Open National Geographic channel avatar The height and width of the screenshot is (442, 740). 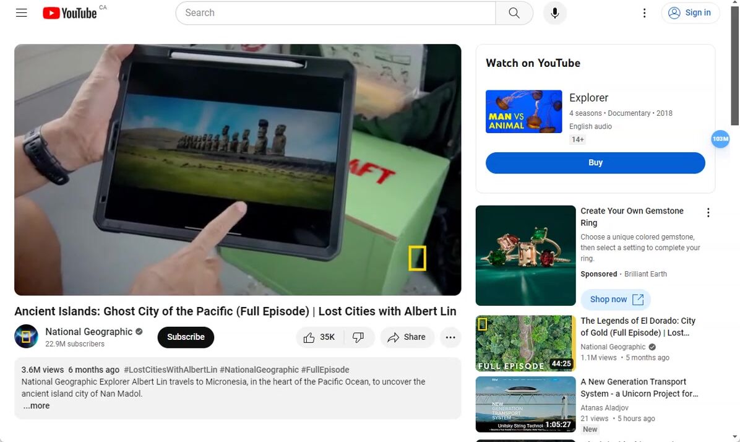pyautogui.click(x=27, y=336)
